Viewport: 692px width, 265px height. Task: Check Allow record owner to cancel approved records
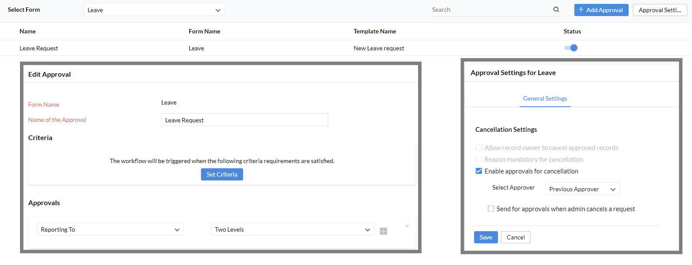point(479,147)
